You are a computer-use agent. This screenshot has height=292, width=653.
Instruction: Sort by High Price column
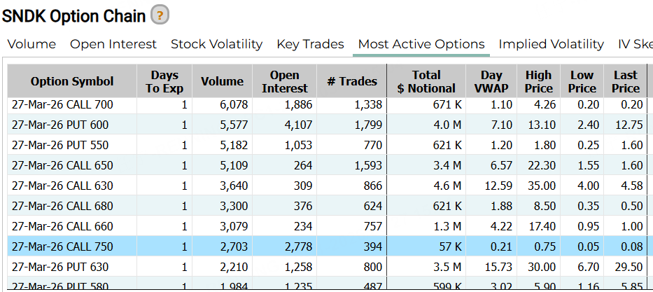point(538,81)
